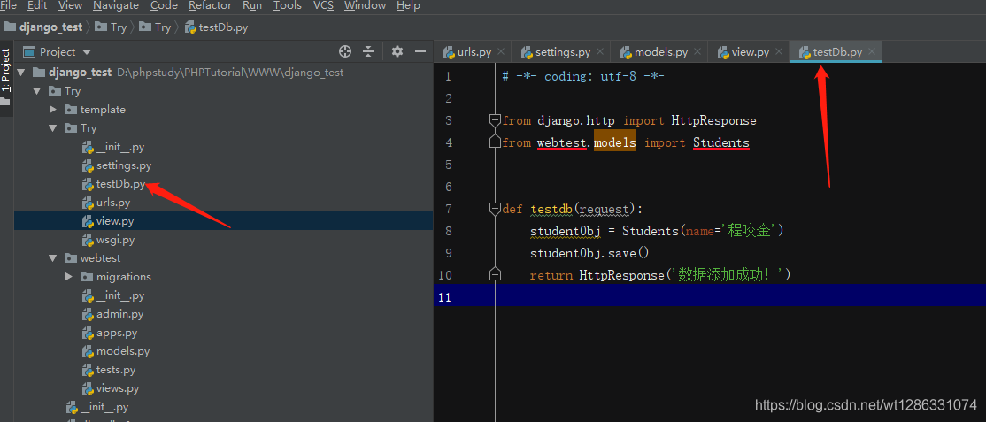Open the Code menu

[x=164, y=5]
